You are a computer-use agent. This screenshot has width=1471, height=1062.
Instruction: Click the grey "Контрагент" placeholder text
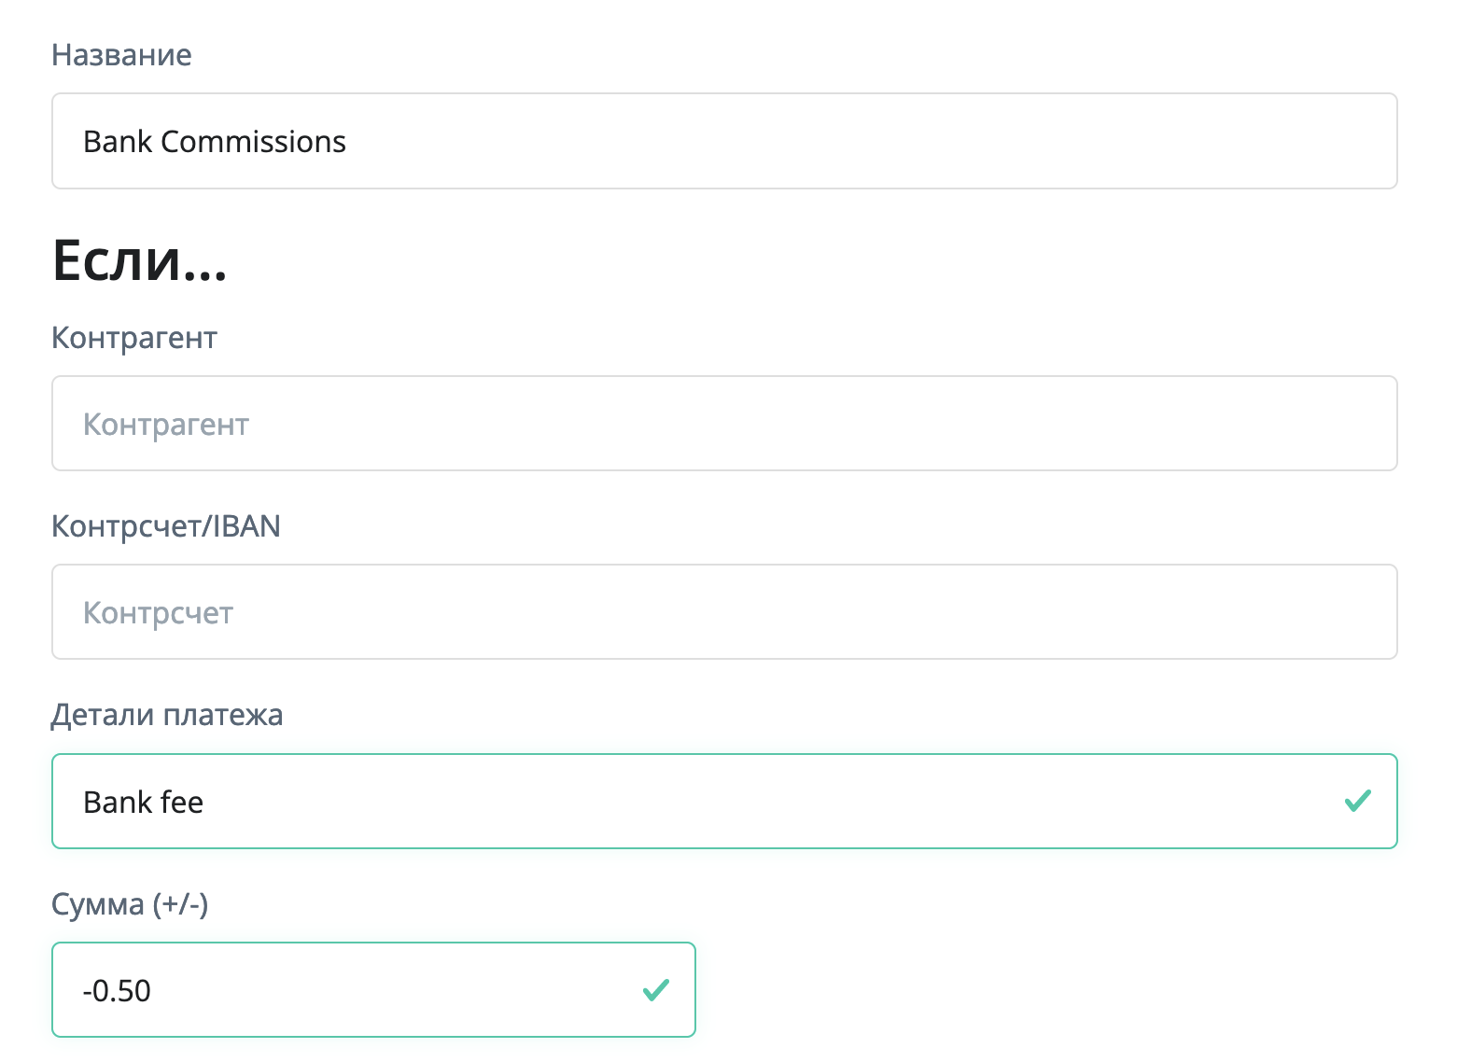[x=166, y=425]
